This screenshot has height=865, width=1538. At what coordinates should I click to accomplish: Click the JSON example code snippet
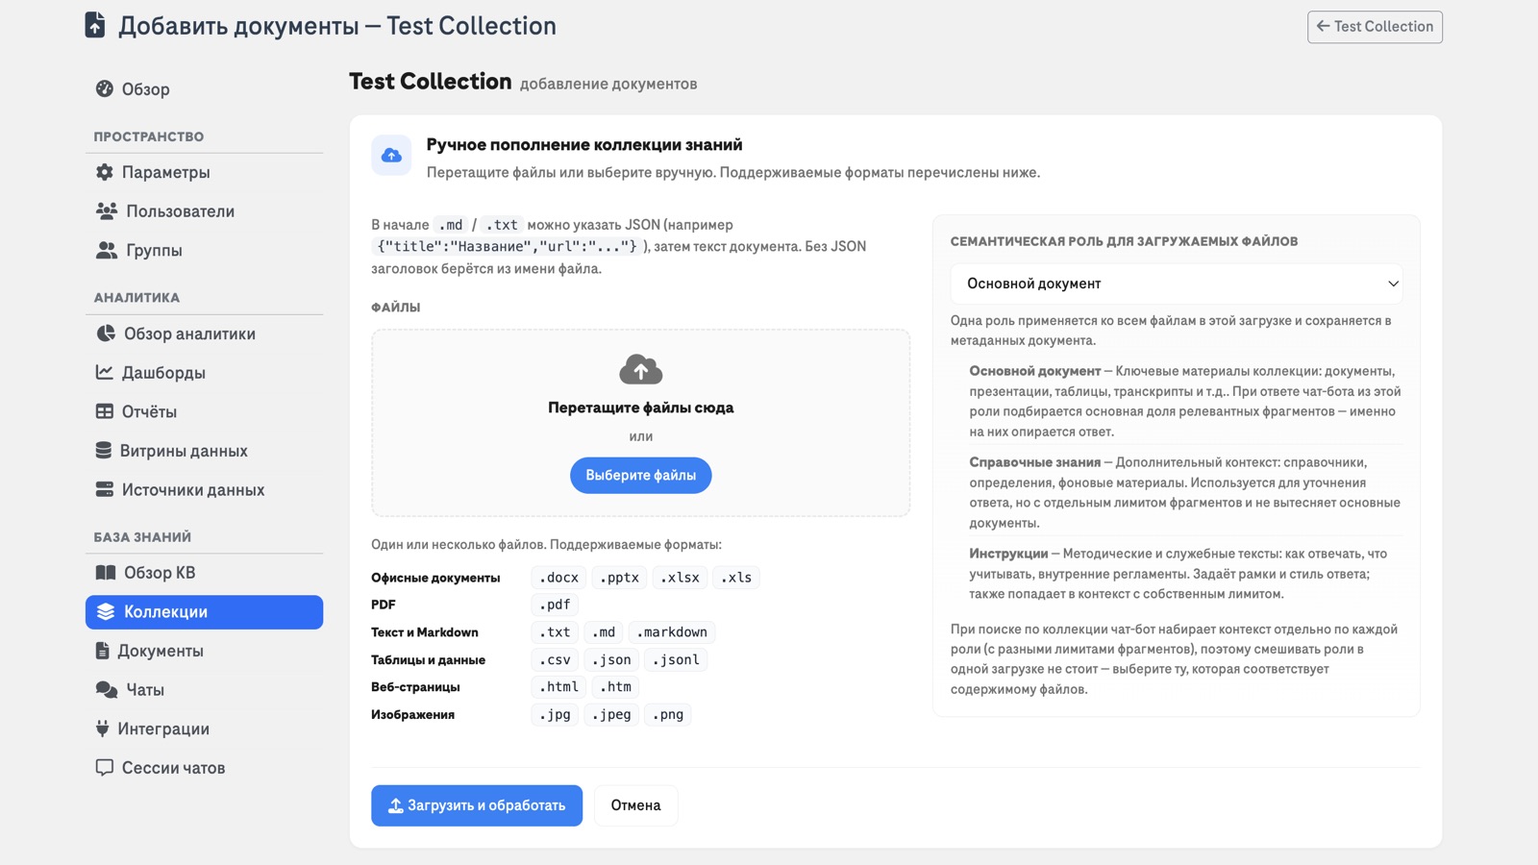click(x=507, y=247)
